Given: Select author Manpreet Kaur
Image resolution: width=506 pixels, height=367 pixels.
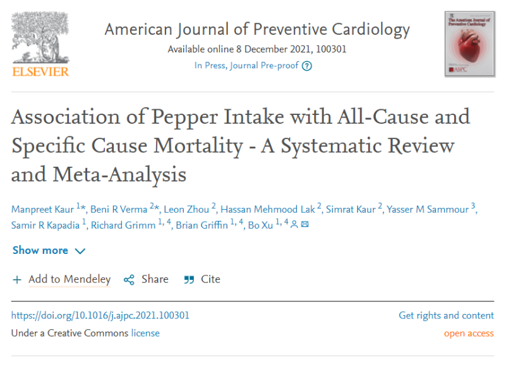Looking at the screenshot, I should 42,209.
